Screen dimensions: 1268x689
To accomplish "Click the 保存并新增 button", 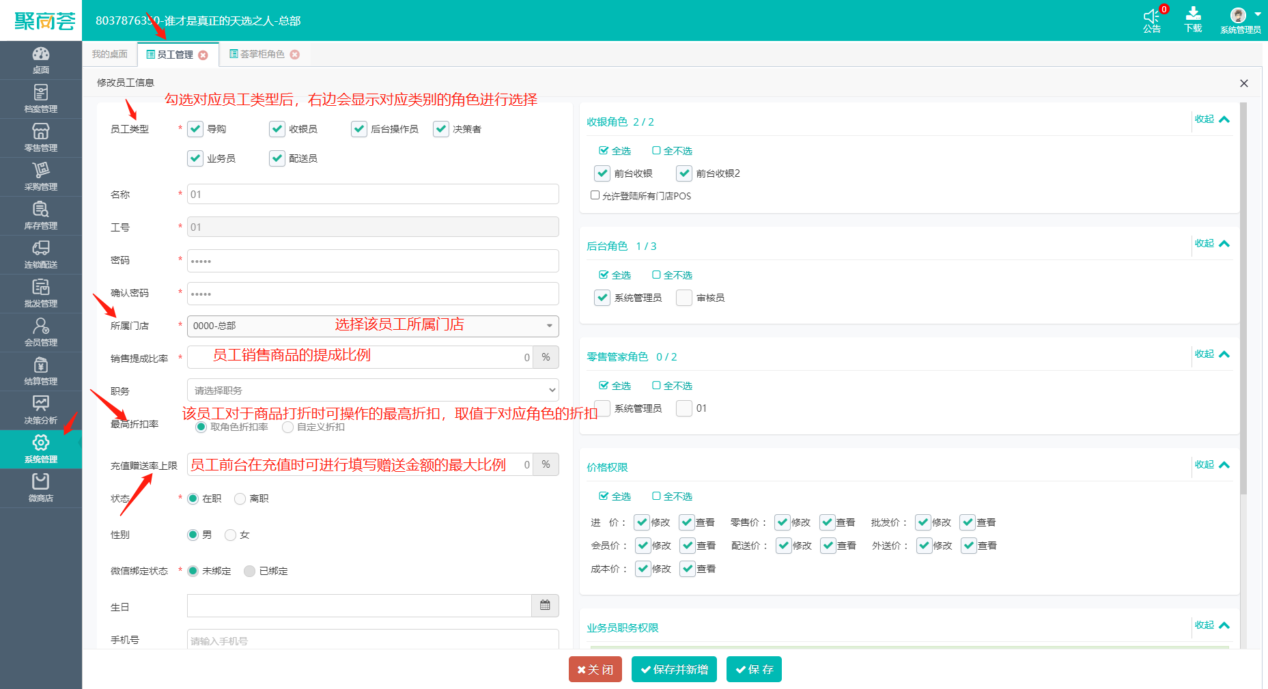I will coord(674,669).
